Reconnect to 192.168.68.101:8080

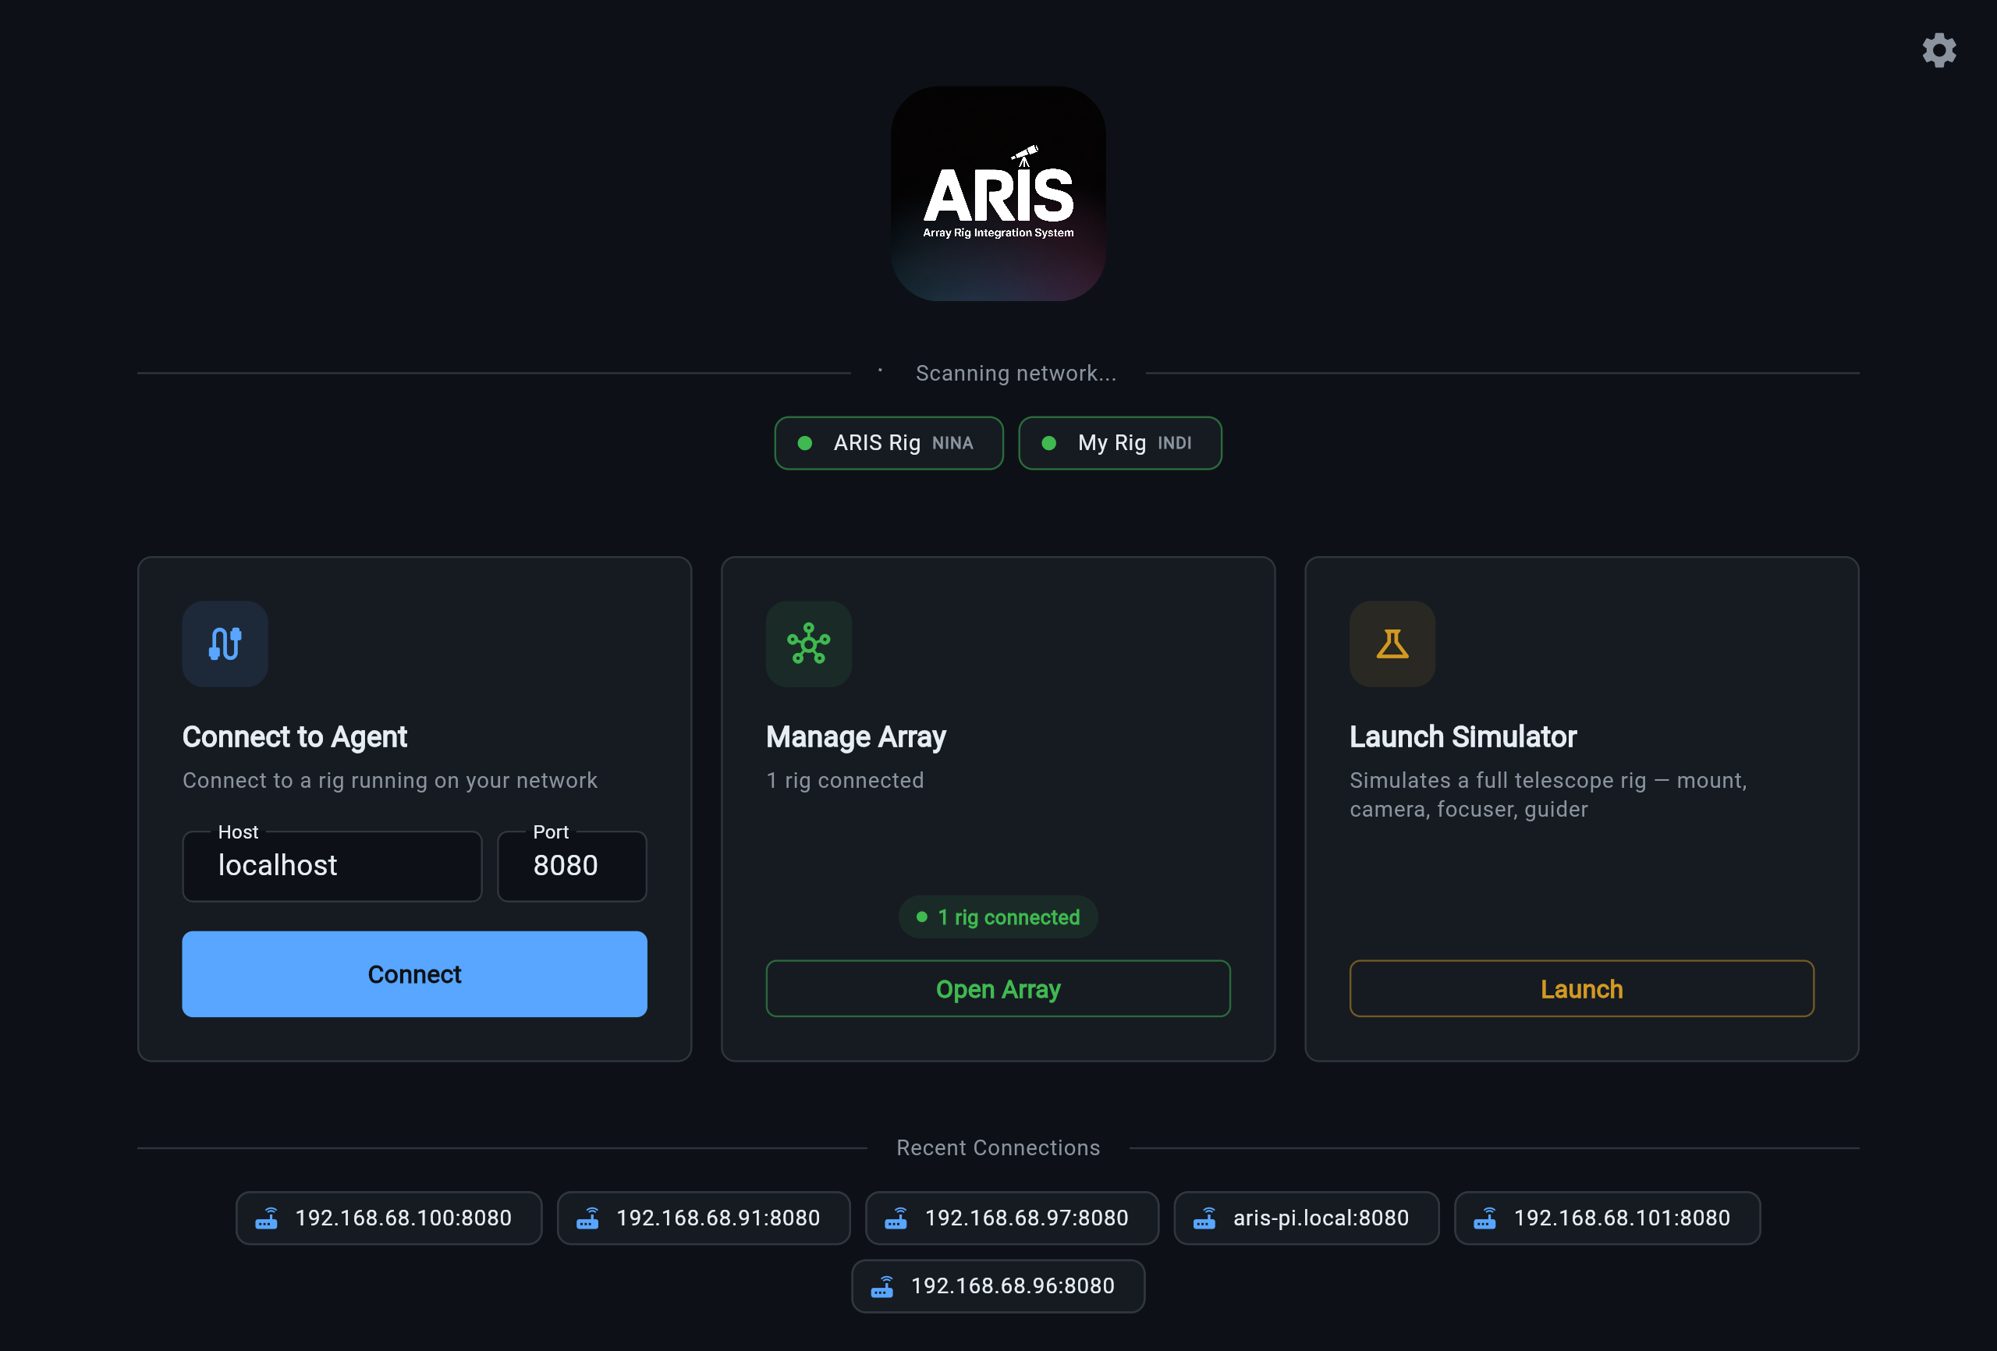coord(1607,1218)
